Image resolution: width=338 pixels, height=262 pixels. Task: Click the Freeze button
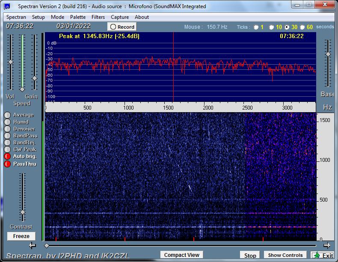[21, 236]
